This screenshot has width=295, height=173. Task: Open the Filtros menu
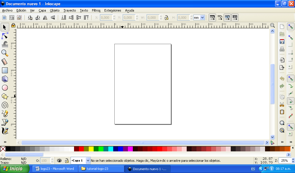[96, 10]
